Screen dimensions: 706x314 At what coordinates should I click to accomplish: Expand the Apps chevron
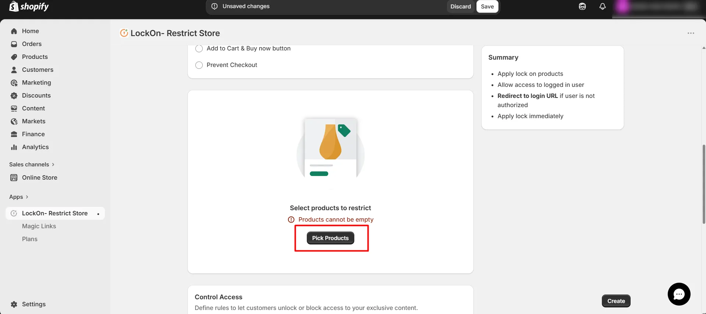pos(27,197)
